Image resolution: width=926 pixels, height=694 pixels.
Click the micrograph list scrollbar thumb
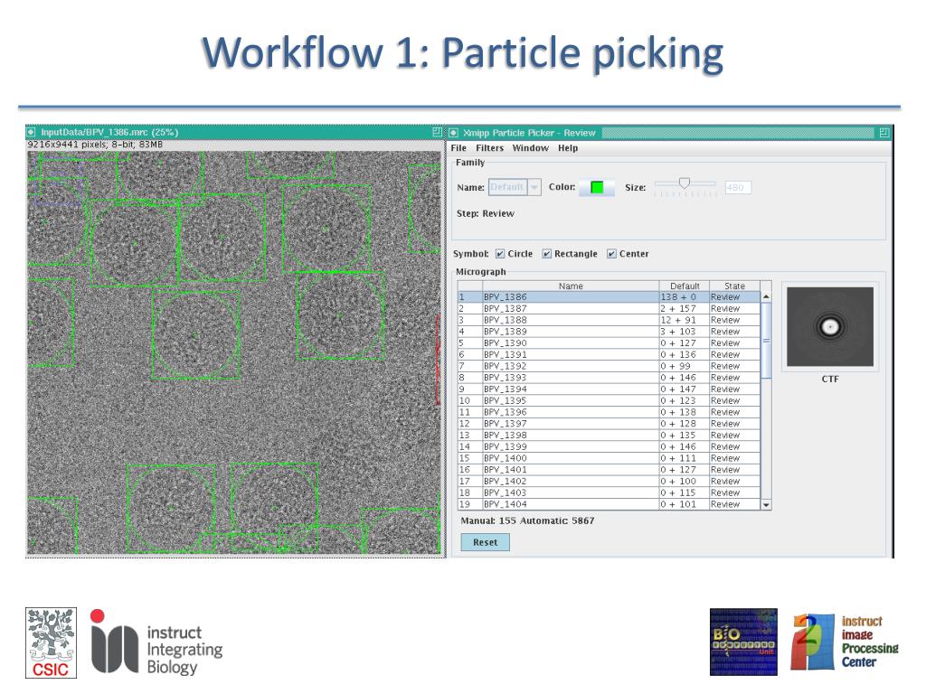click(766, 341)
